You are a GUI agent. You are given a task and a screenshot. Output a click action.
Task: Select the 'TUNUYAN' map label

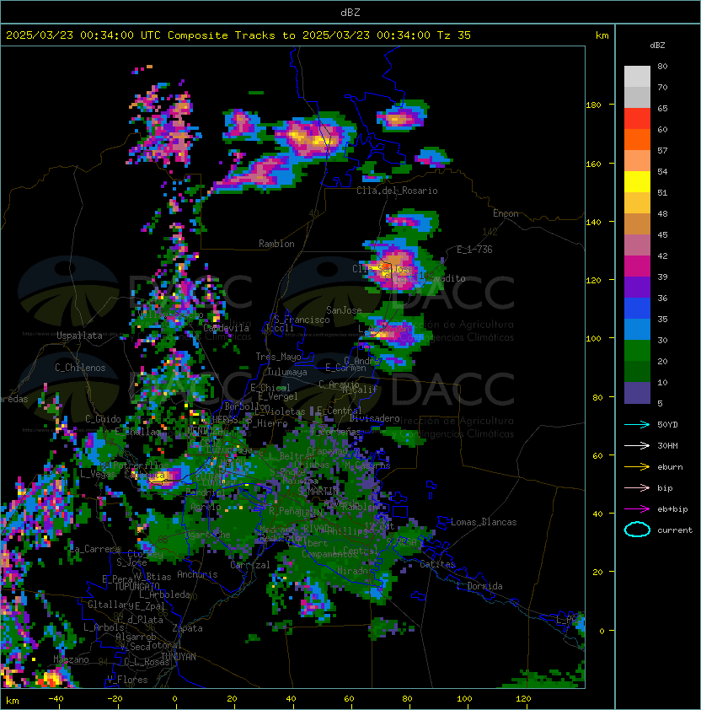(x=179, y=657)
